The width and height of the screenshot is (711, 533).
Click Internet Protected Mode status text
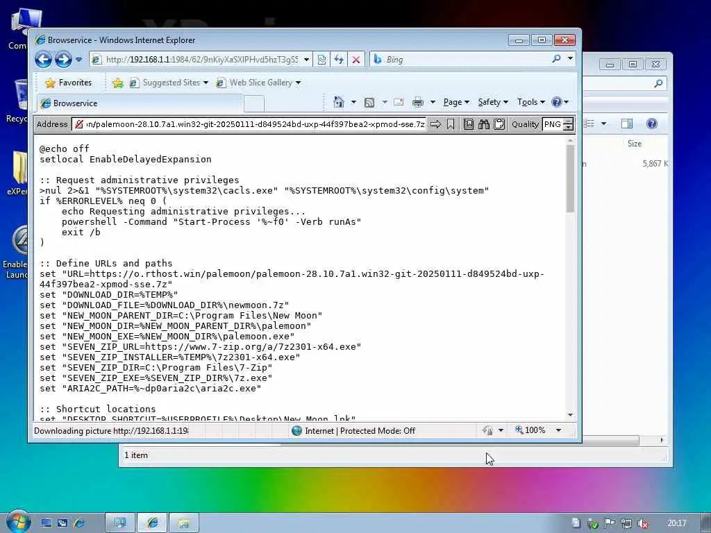click(360, 430)
